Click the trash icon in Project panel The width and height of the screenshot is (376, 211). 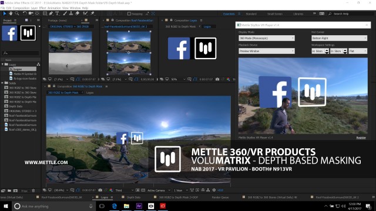(x=33, y=190)
